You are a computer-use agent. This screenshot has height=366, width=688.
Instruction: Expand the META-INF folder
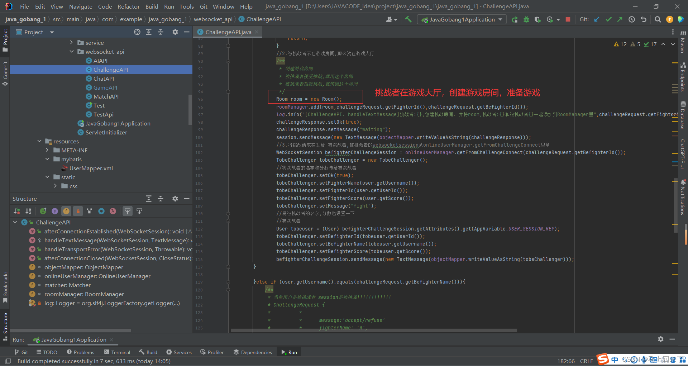pos(47,150)
